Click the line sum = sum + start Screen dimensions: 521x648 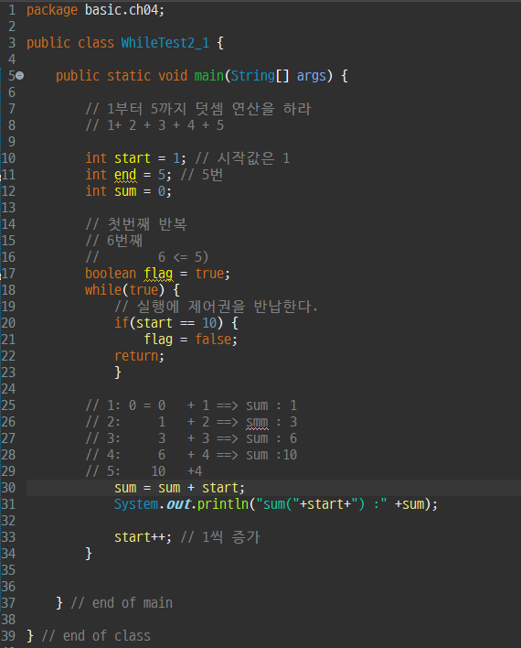(x=179, y=488)
